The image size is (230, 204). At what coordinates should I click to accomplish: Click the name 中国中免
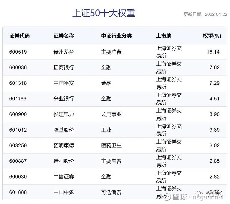point(64,192)
